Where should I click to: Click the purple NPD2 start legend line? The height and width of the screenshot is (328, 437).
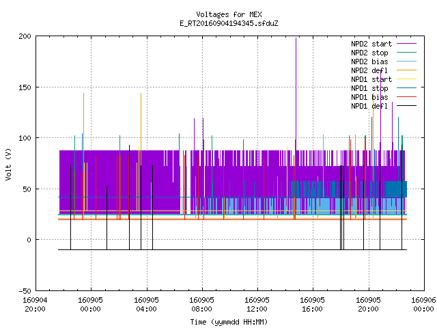[406, 44]
